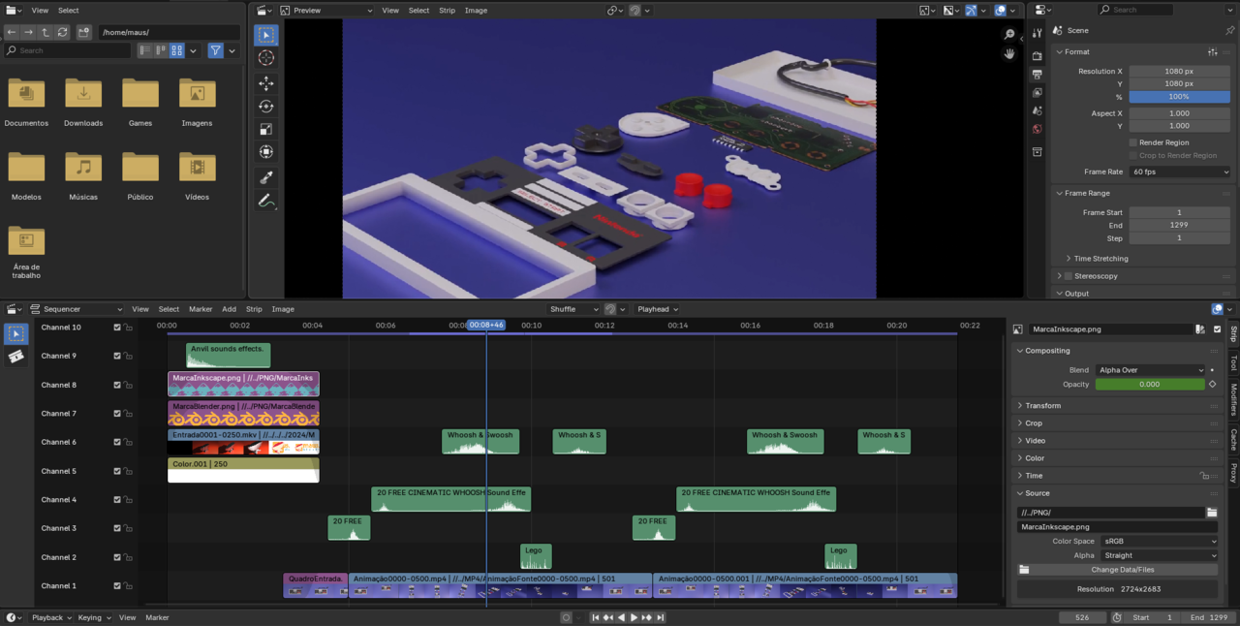This screenshot has width=1240, height=626.
Task: Toggle file browser filter button
Action: pyautogui.click(x=216, y=50)
